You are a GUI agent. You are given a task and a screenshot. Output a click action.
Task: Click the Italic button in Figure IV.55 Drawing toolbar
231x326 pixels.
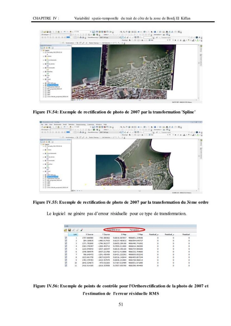click(x=178, y=135)
